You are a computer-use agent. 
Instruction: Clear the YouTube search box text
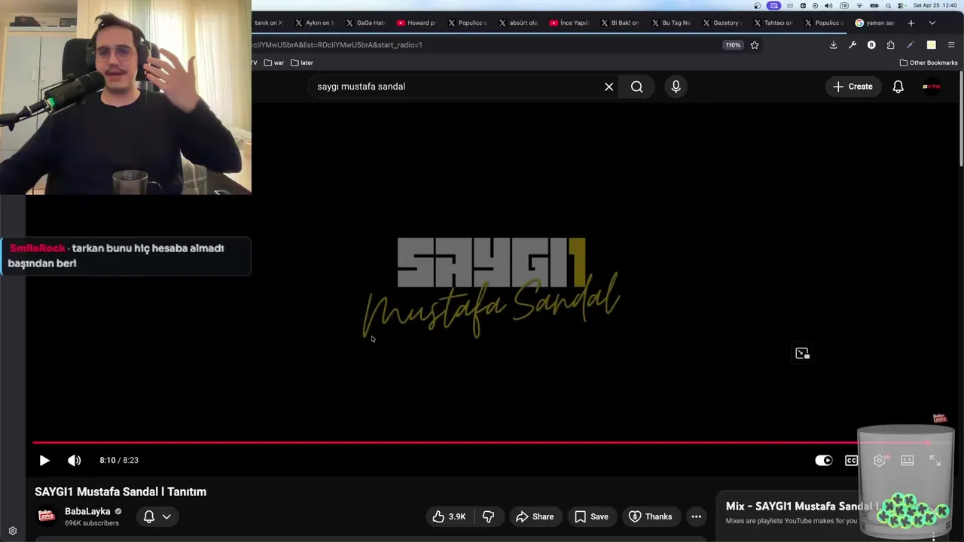tap(609, 87)
